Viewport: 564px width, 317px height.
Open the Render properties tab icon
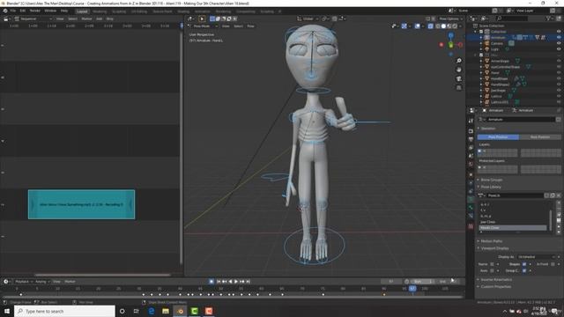point(471,131)
